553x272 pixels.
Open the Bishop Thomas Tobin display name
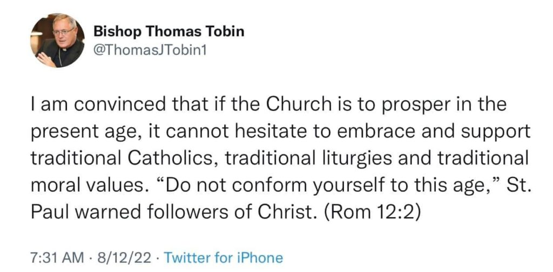pyautogui.click(x=169, y=31)
